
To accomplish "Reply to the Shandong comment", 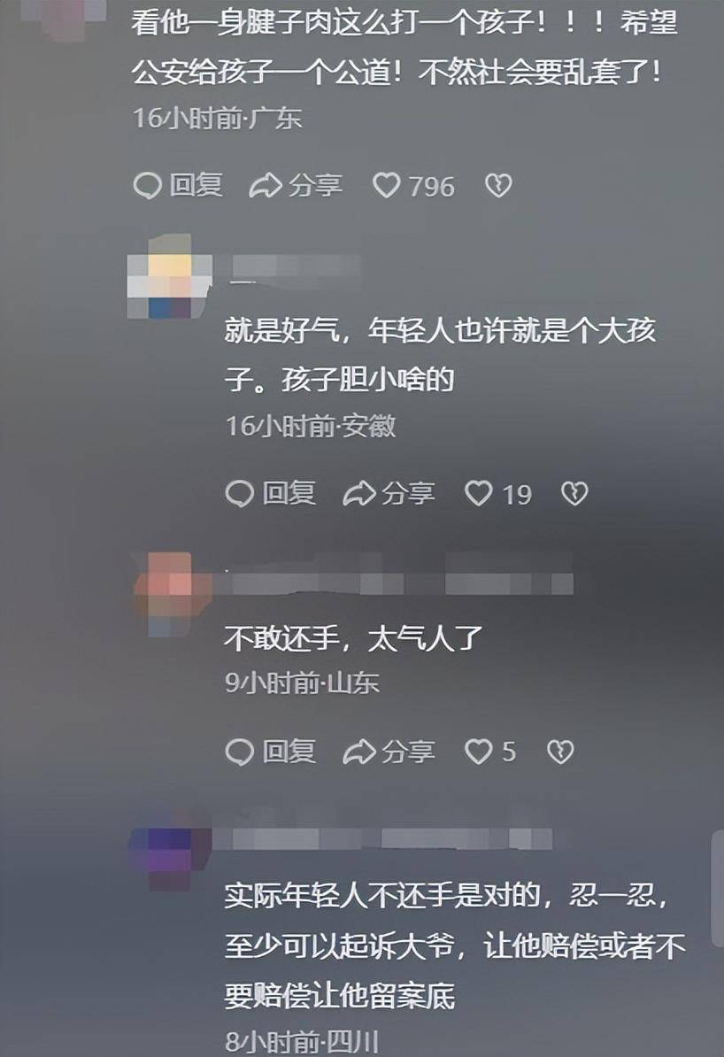I will (270, 752).
